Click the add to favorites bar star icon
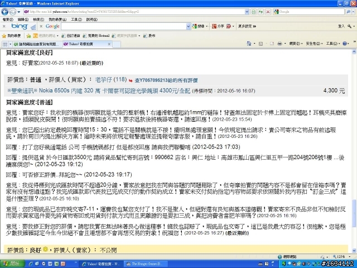This screenshot has height=268, width=357. 28,36
